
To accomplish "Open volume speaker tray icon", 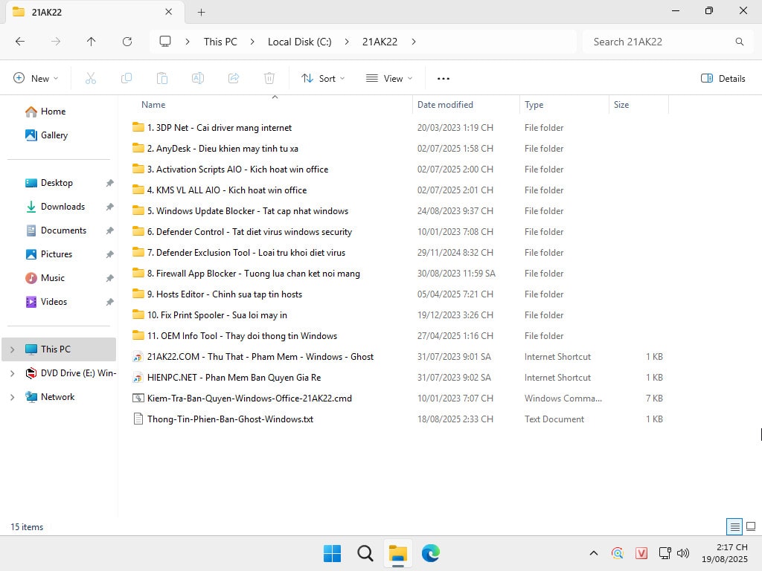I will 683,553.
